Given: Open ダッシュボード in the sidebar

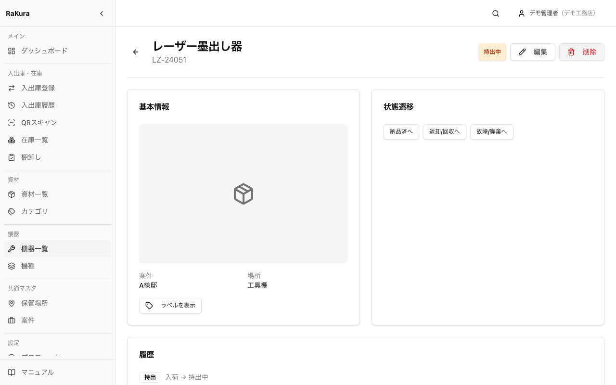Looking at the screenshot, I should pos(57,51).
